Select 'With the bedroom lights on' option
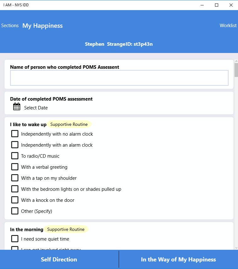Screen dimensions: 238x269 pyautogui.click(x=15, y=189)
